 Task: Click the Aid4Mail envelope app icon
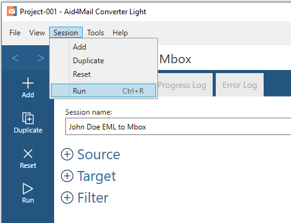(12, 11)
